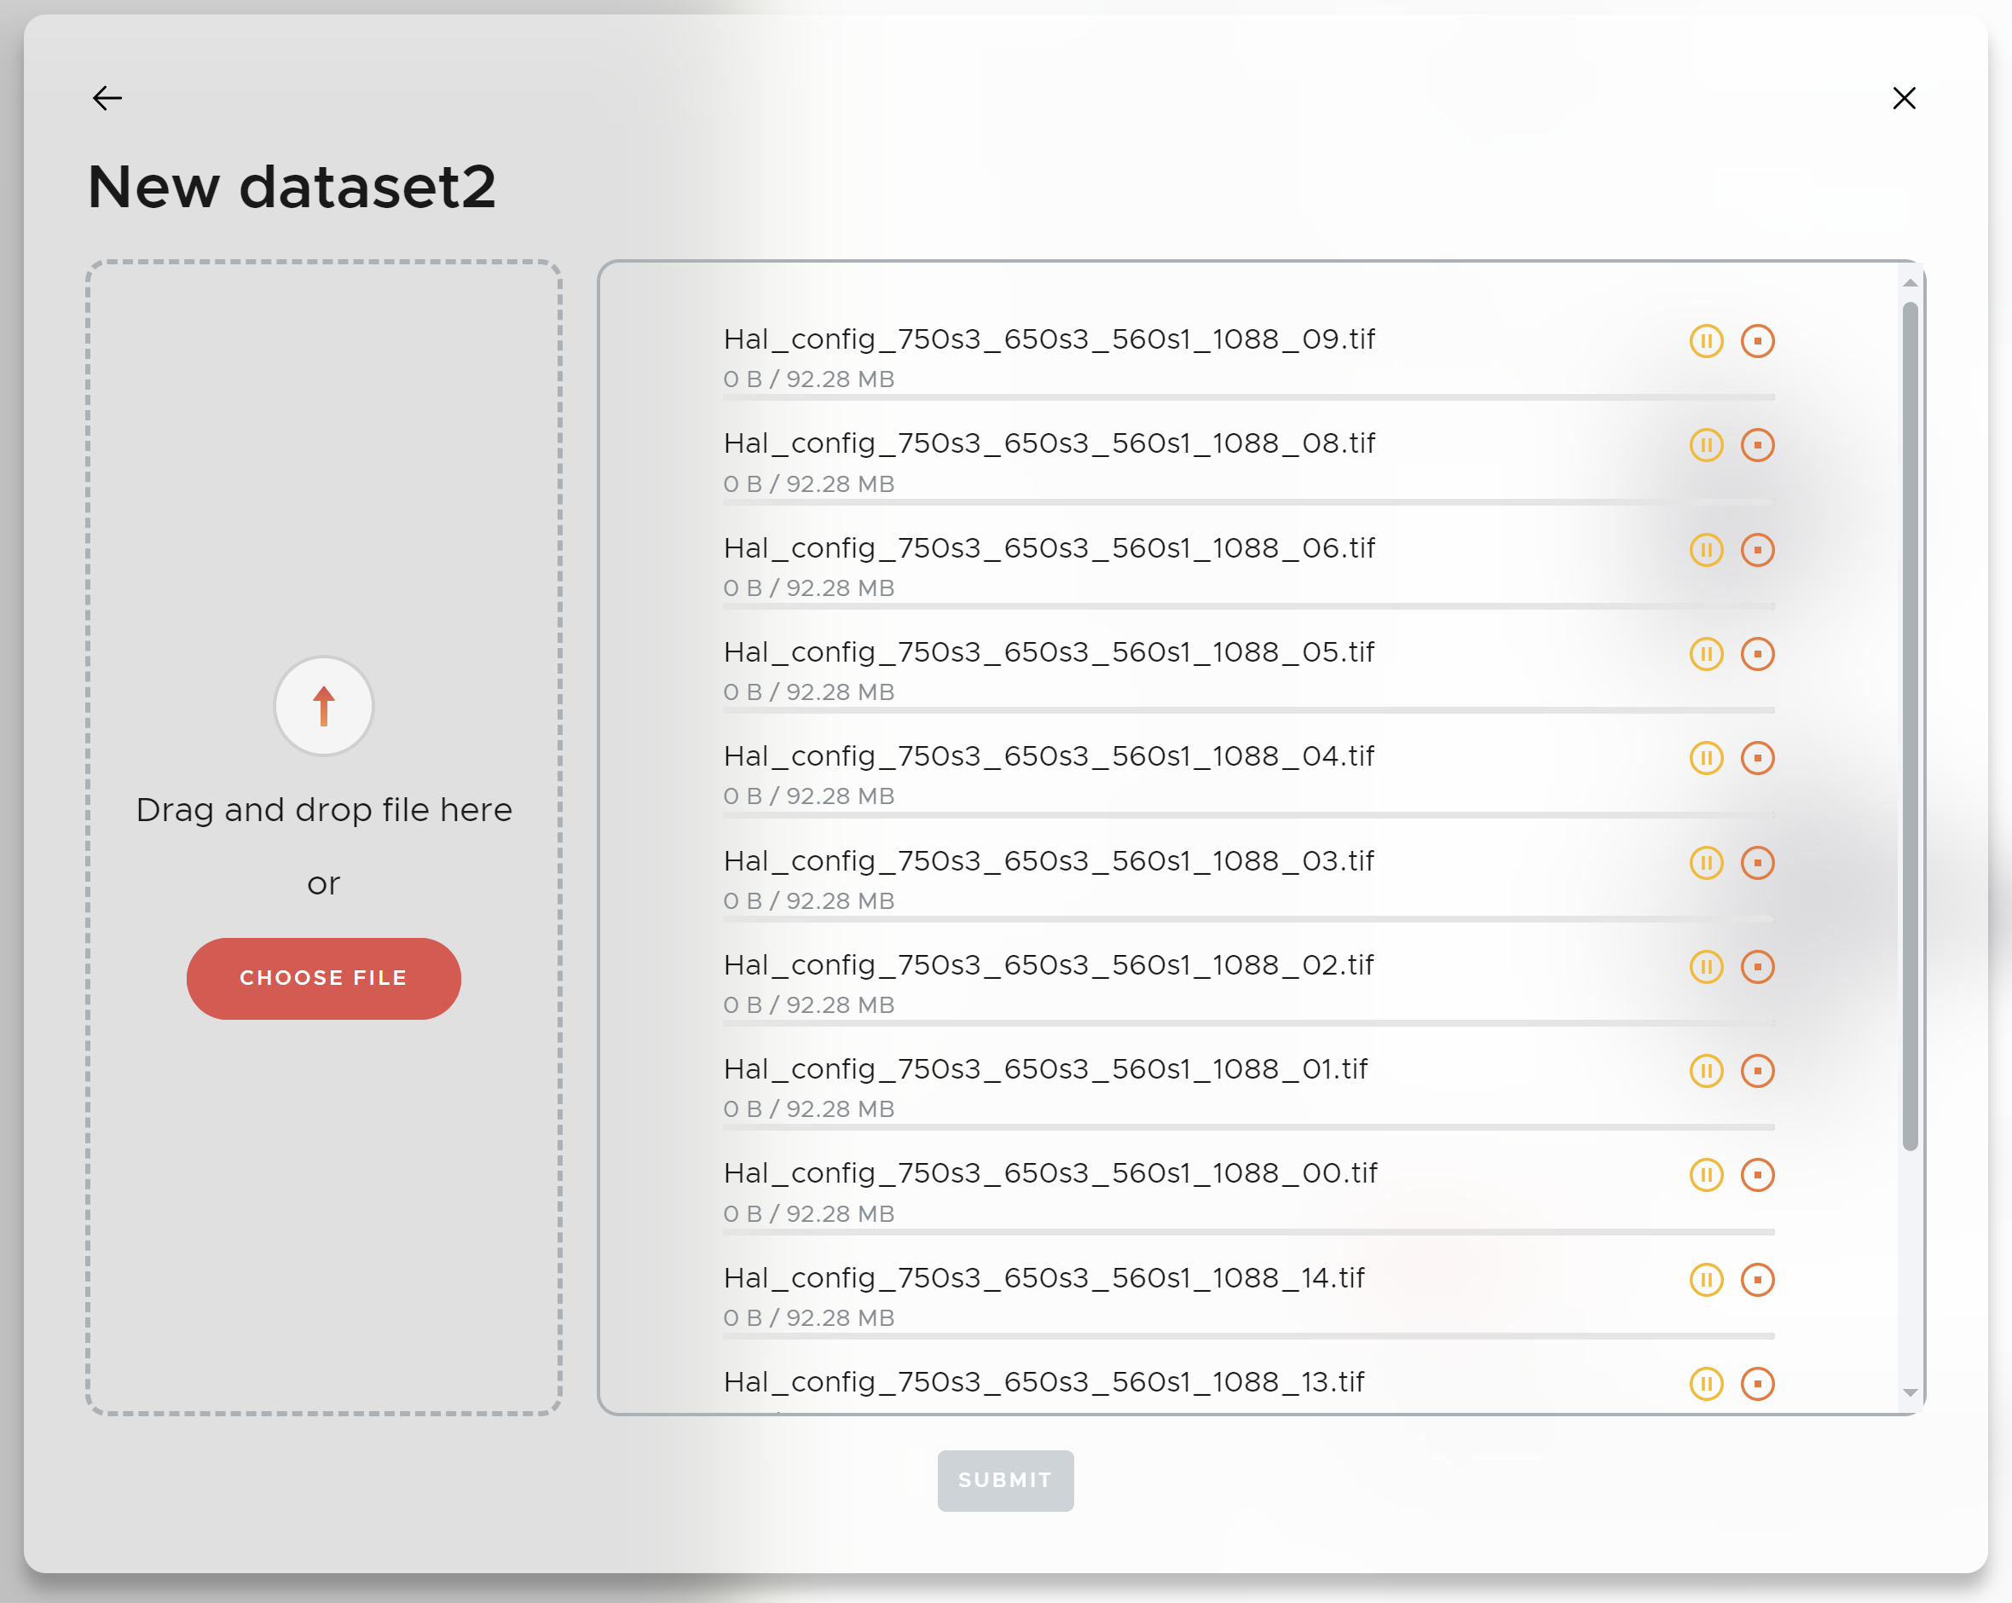Cancel the upload of Hal_config_750s3_650s3_560s1_1088_13.tif
The image size is (2012, 1603).
coord(1758,1385)
